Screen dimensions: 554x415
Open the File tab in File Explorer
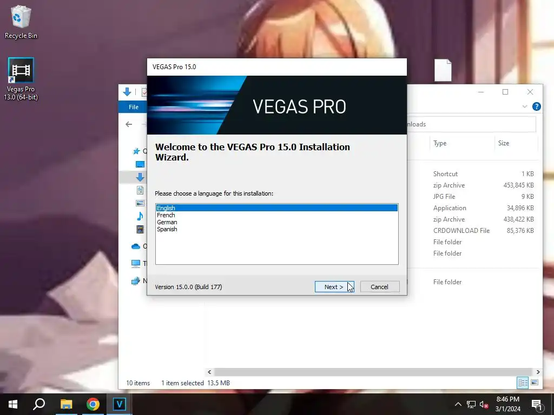click(134, 107)
